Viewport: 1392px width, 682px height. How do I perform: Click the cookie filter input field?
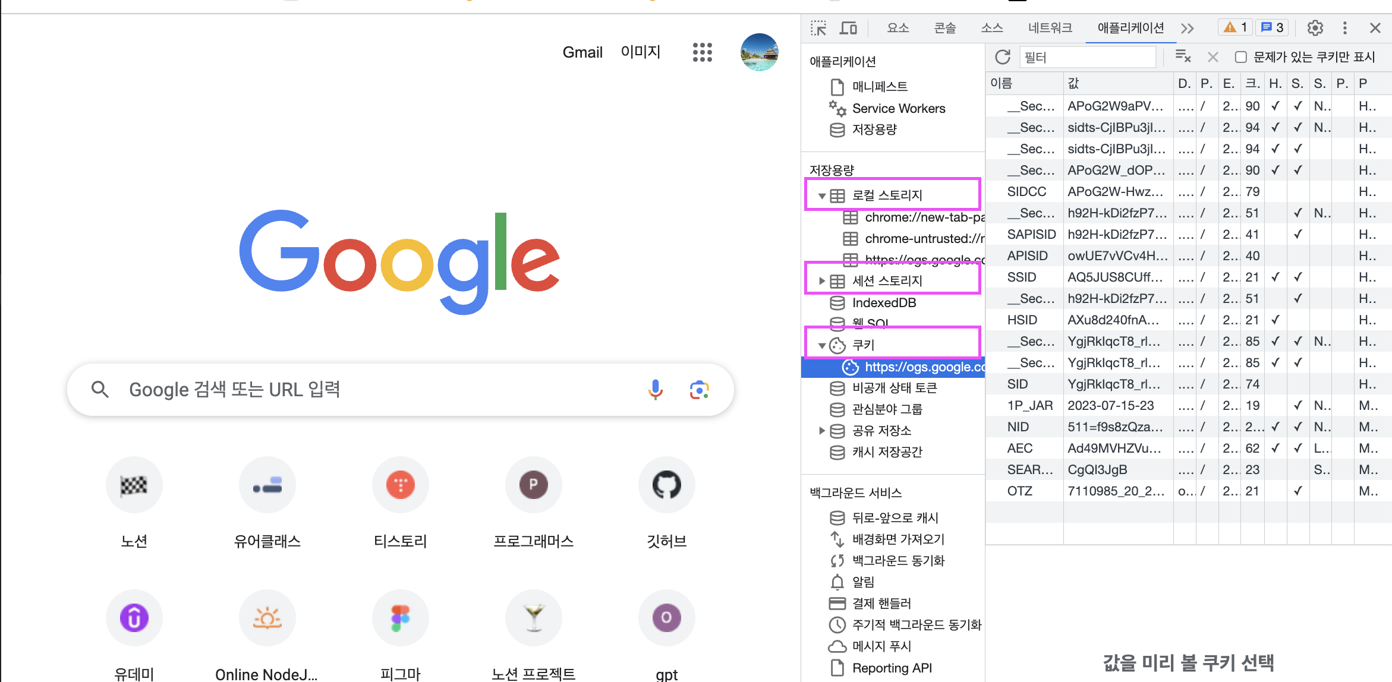click(x=1087, y=57)
